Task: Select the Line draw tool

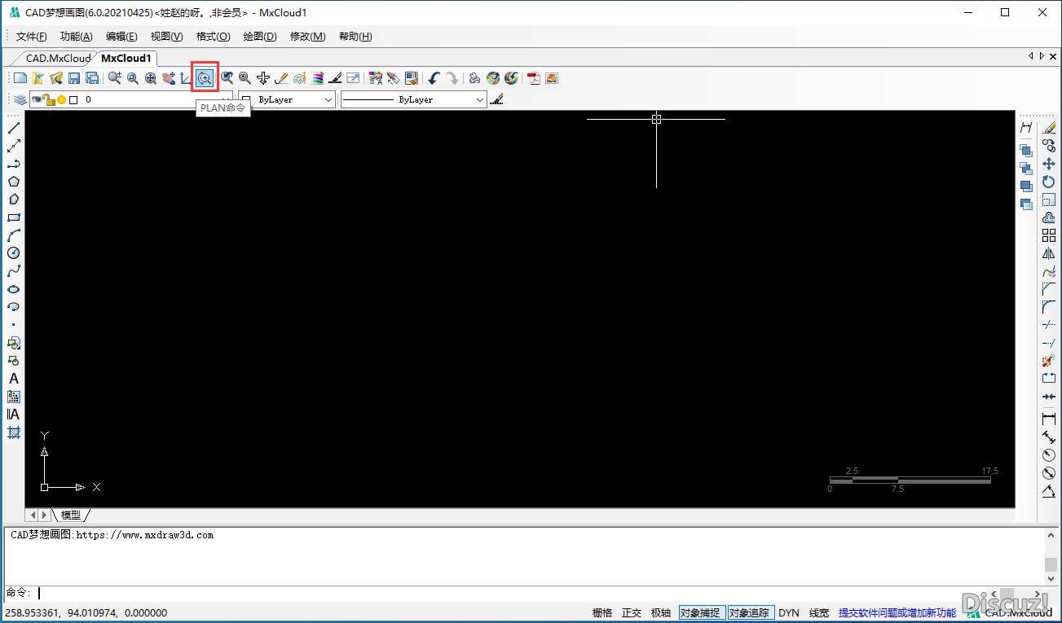Action: tap(13, 128)
